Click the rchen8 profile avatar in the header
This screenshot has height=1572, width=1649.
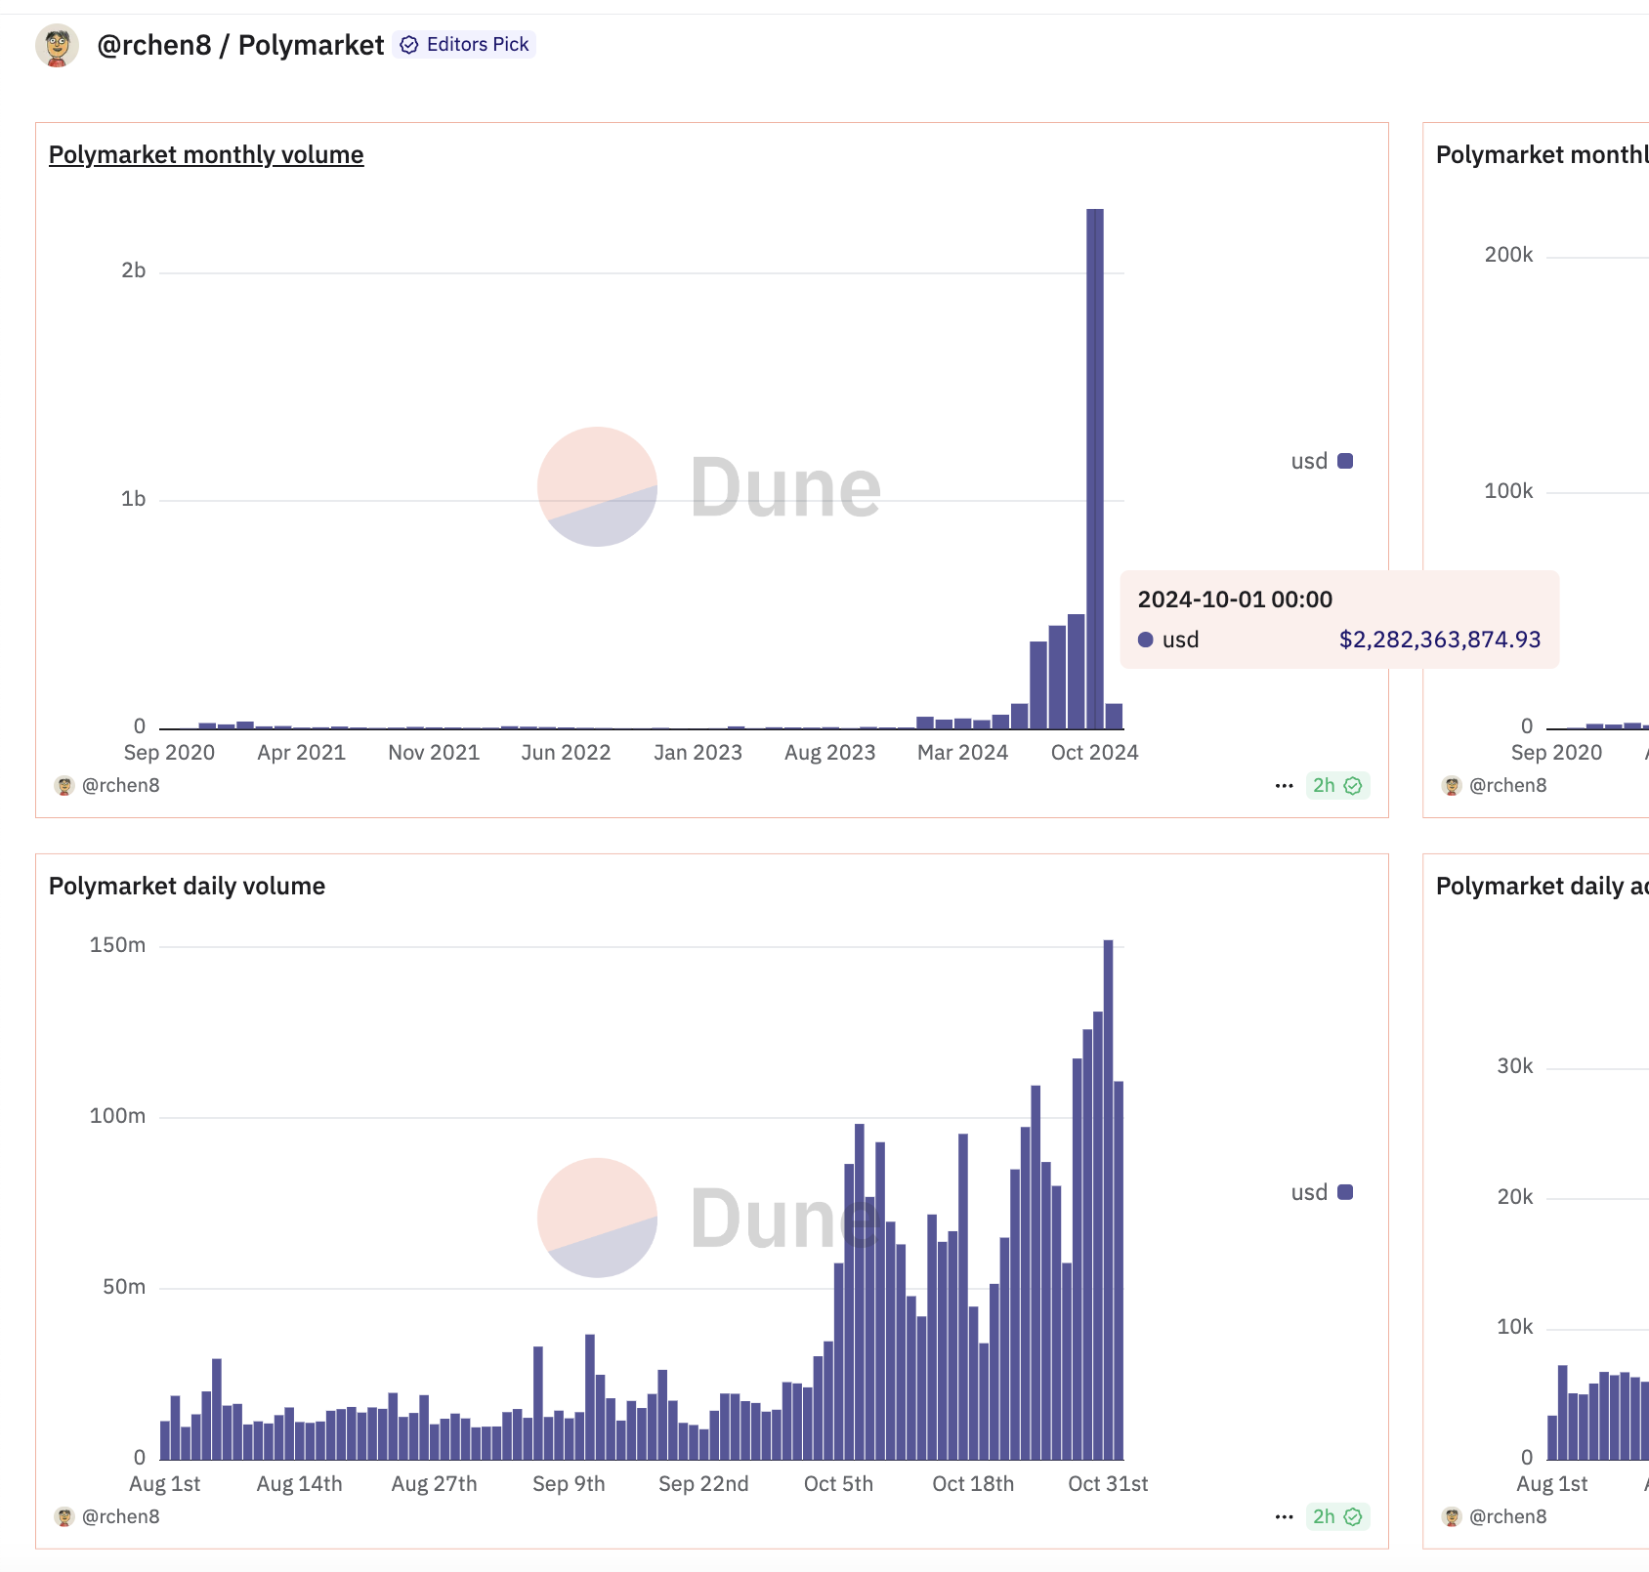click(57, 45)
